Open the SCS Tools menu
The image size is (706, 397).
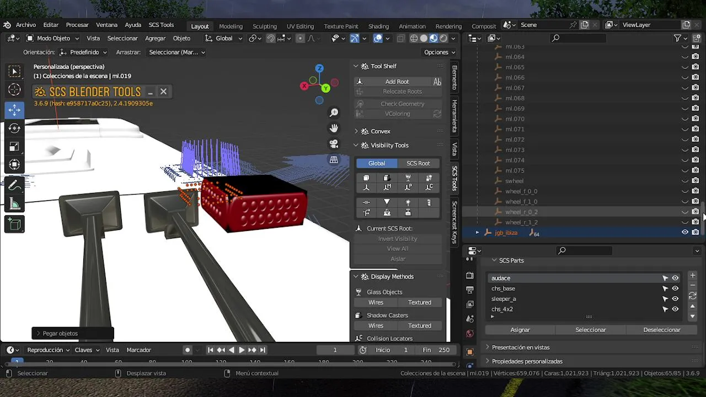(x=161, y=25)
